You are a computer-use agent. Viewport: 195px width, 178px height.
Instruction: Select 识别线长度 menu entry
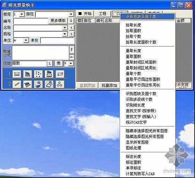click(147, 105)
